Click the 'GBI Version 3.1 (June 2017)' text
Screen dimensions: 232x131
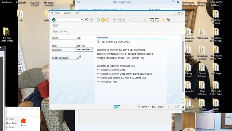click(x=116, y=42)
